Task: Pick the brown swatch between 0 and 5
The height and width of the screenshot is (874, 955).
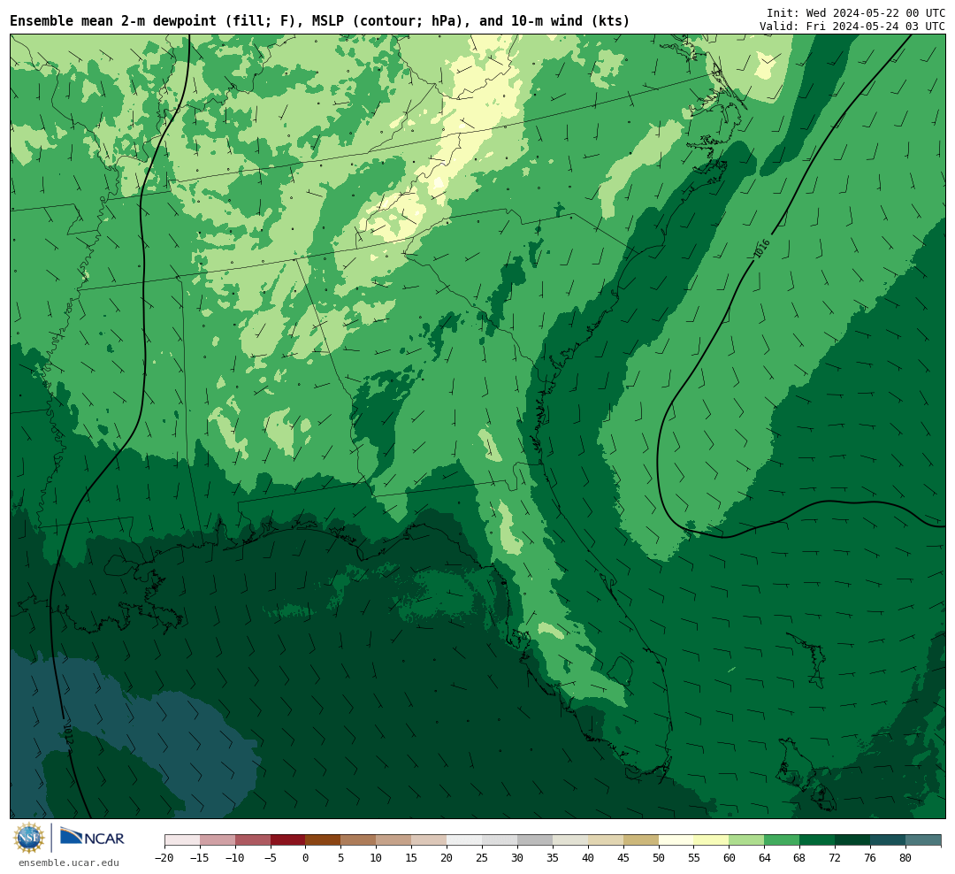Action: [324, 840]
